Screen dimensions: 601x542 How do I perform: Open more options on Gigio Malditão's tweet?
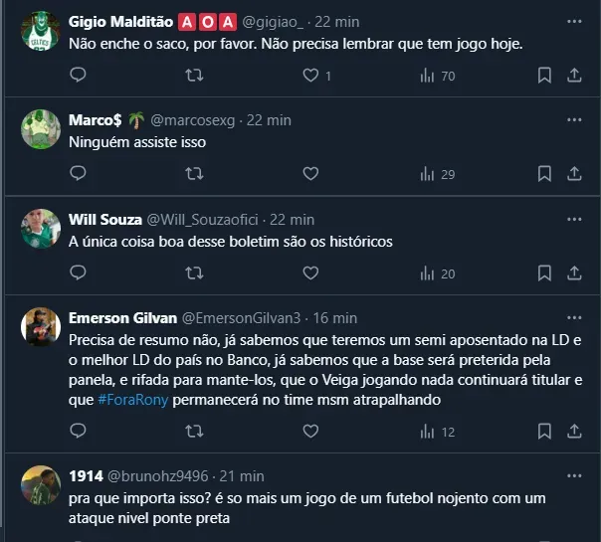tap(574, 21)
